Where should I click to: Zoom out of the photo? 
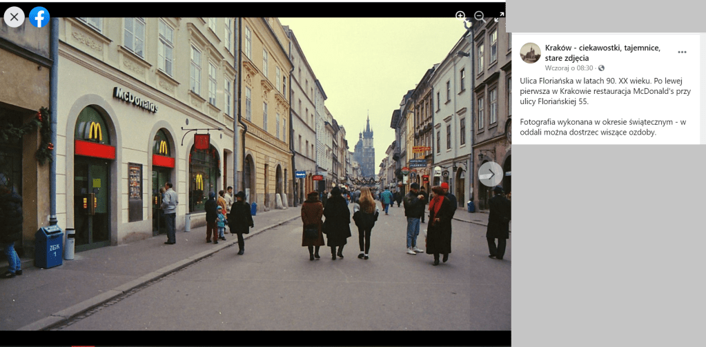[x=479, y=16]
